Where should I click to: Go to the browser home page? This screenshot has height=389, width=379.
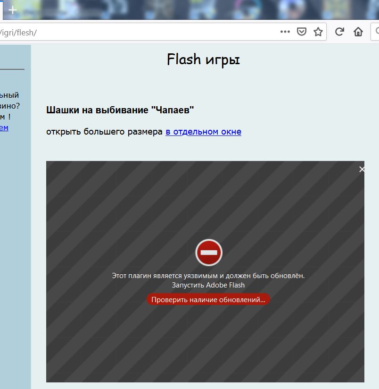point(358,32)
